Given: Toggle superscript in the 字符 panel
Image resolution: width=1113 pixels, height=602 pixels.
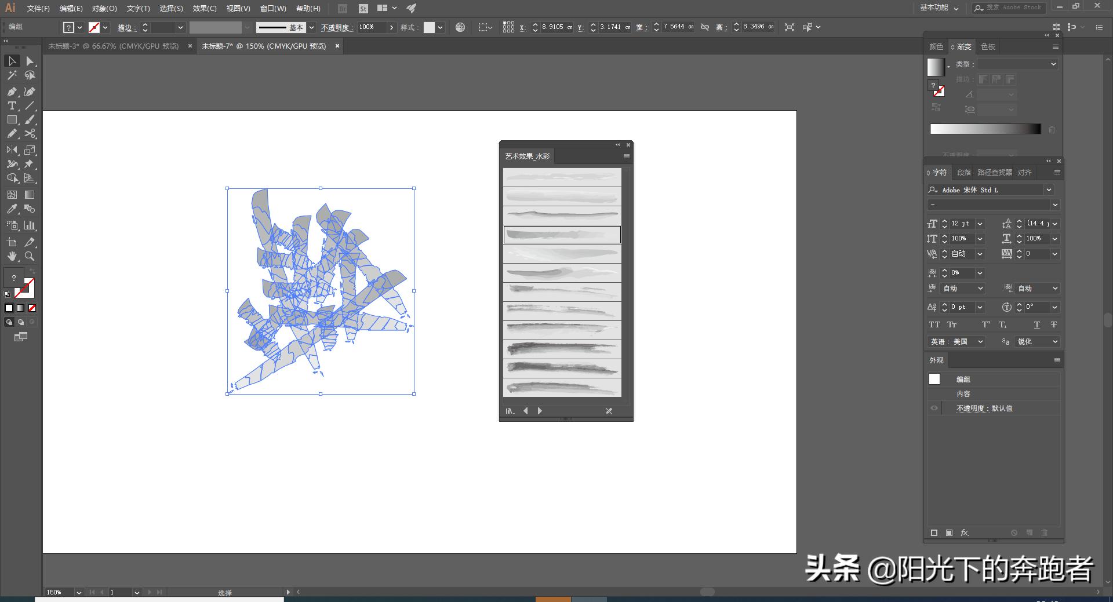Looking at the screenshot, I should point(985,324).
